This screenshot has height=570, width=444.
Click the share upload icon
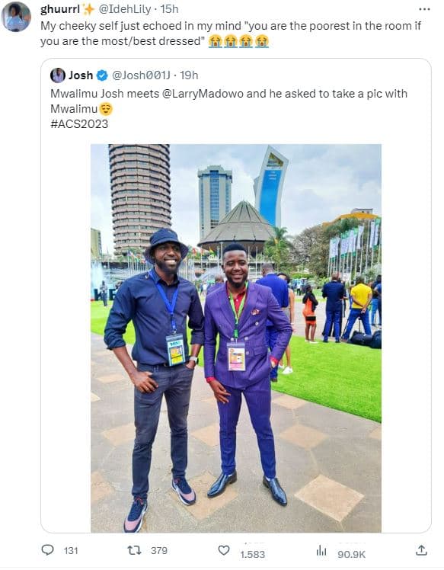tap(421, 550)
